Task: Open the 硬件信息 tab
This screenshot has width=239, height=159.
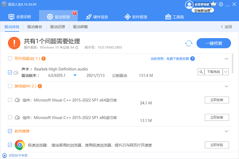Action: tap(97, 17)
